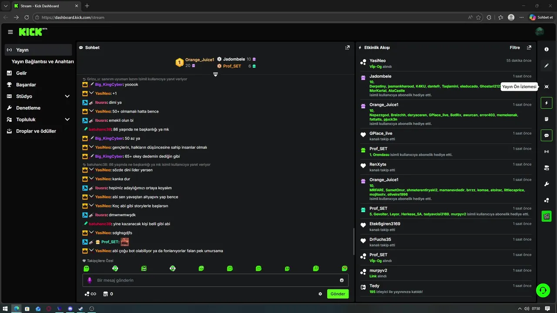The image size is (557, 313).
Task: Click the GPlace_live follow event entry
Action: [447, 136]
